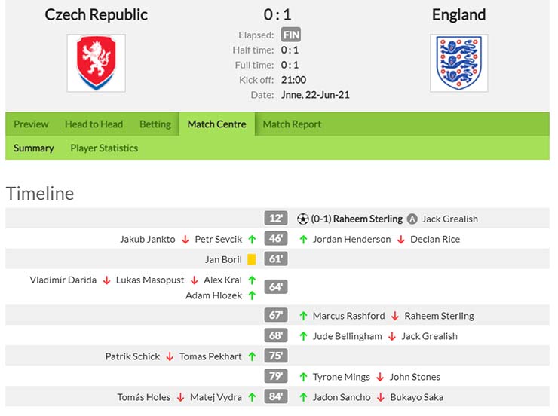Click the England three lions crest

pyautogui.click(x=458, y=63)
